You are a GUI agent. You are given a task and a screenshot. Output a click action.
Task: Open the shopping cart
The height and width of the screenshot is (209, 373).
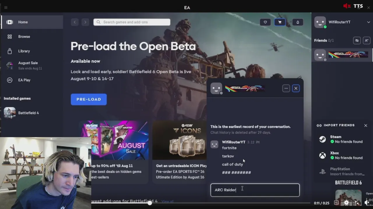tap(280, 22)
